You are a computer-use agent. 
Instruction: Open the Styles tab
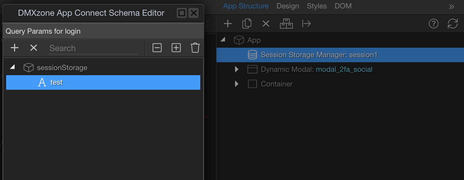tap(317, 6)
